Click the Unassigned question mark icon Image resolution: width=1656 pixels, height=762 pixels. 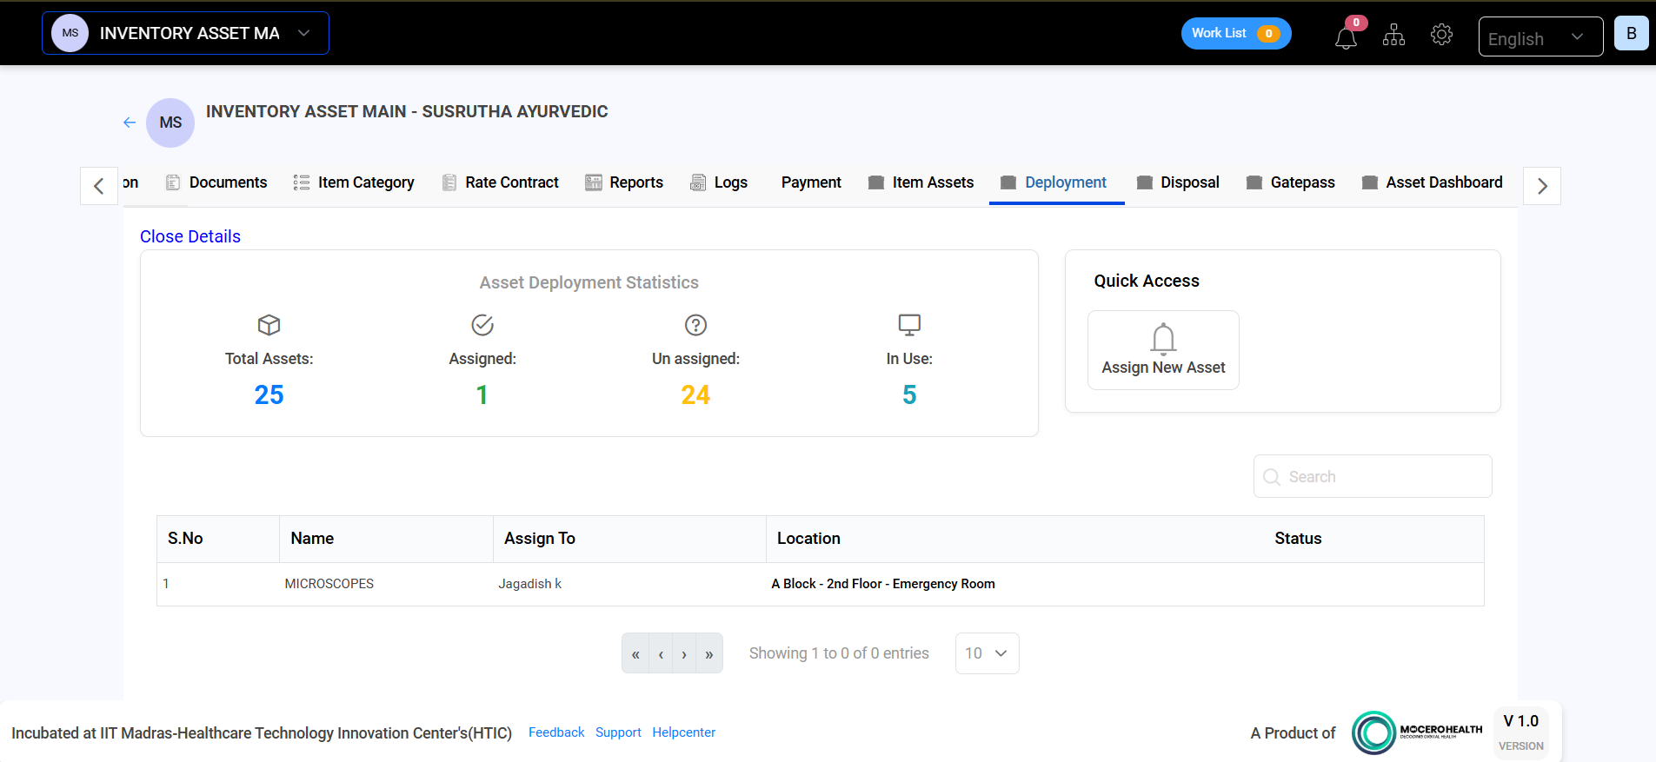pos(695,325)
